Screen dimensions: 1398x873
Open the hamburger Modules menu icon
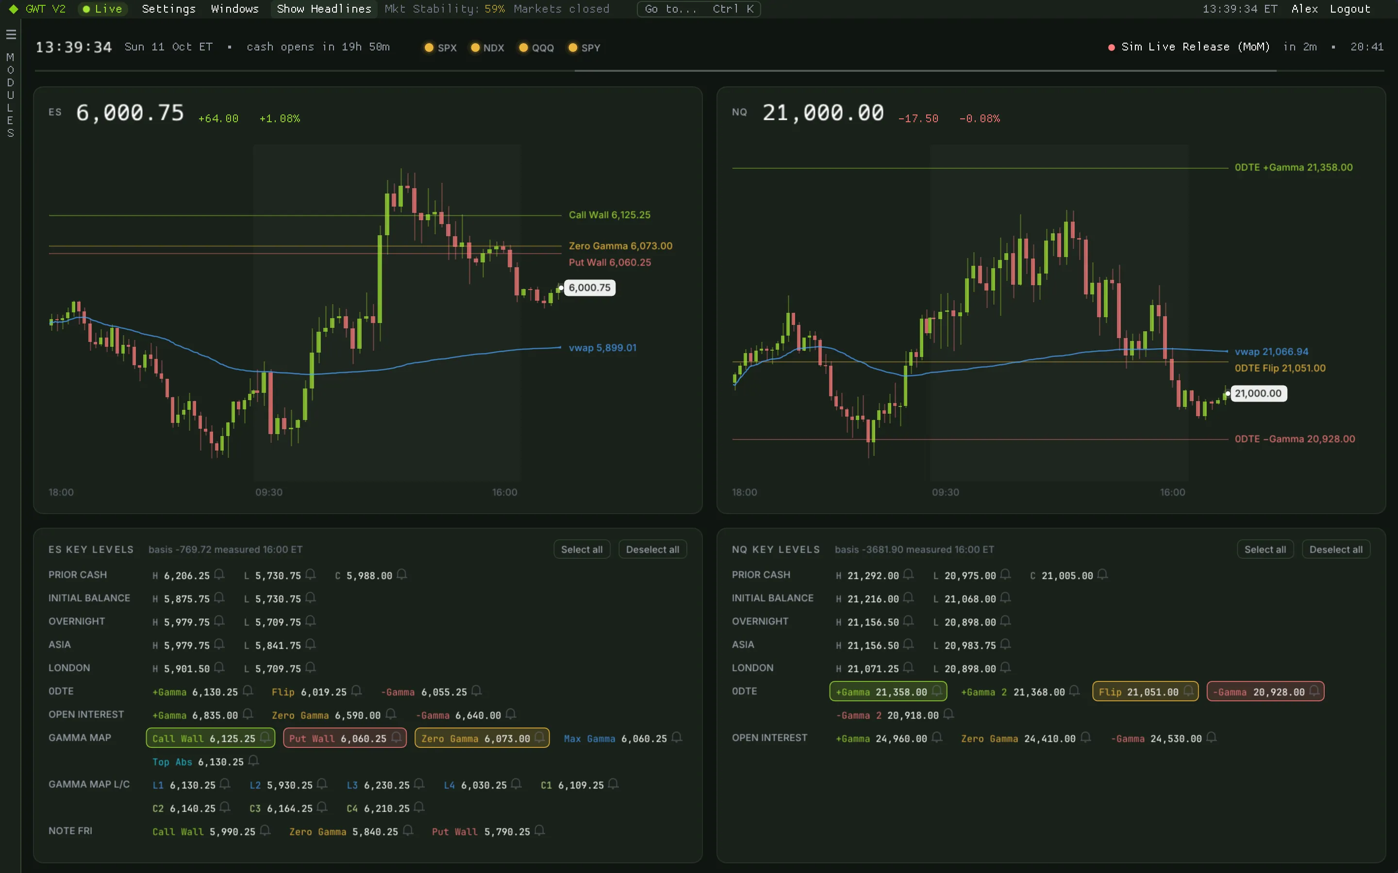(10, 34)
